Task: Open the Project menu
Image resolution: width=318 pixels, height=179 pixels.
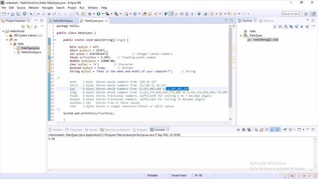Action: (x=72, y=8)
